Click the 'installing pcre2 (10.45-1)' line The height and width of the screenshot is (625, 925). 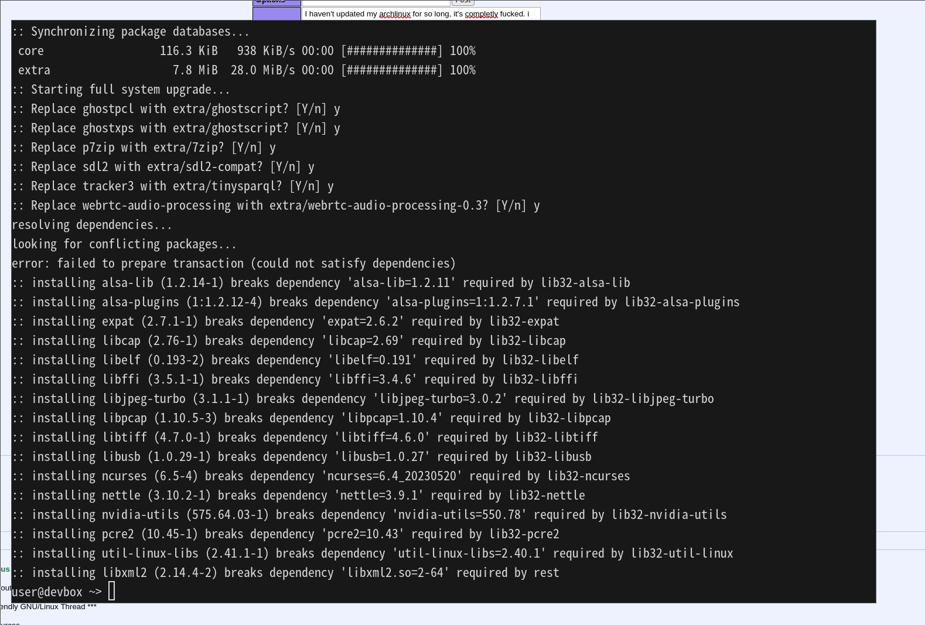point(285,534)
